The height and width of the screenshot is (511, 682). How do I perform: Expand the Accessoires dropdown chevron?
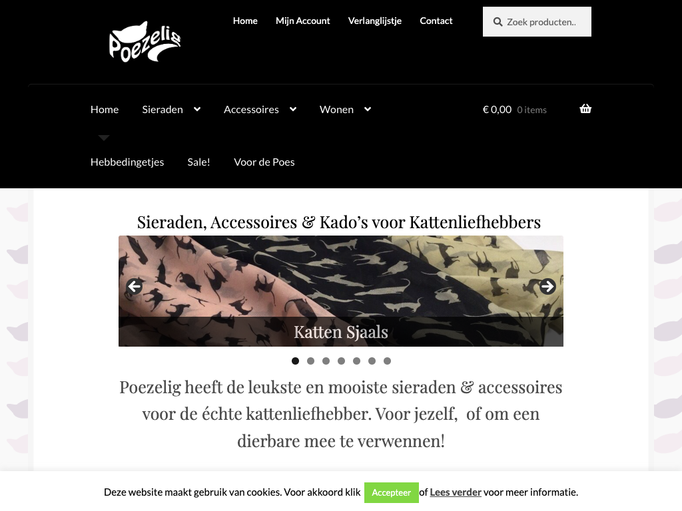click(293, 110)
